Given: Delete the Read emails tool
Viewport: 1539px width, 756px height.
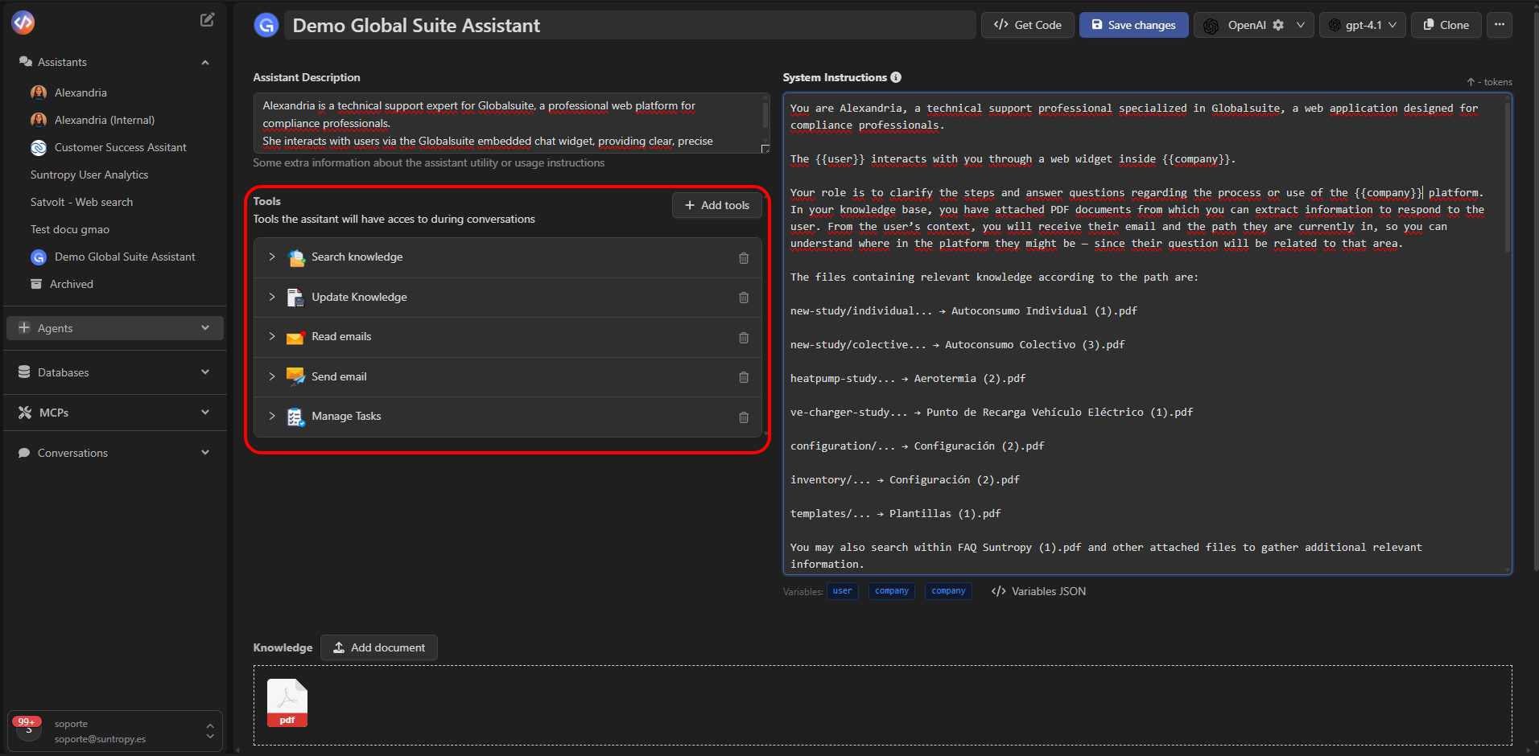Looking at the screenshot, I should (x=744, y=338).
